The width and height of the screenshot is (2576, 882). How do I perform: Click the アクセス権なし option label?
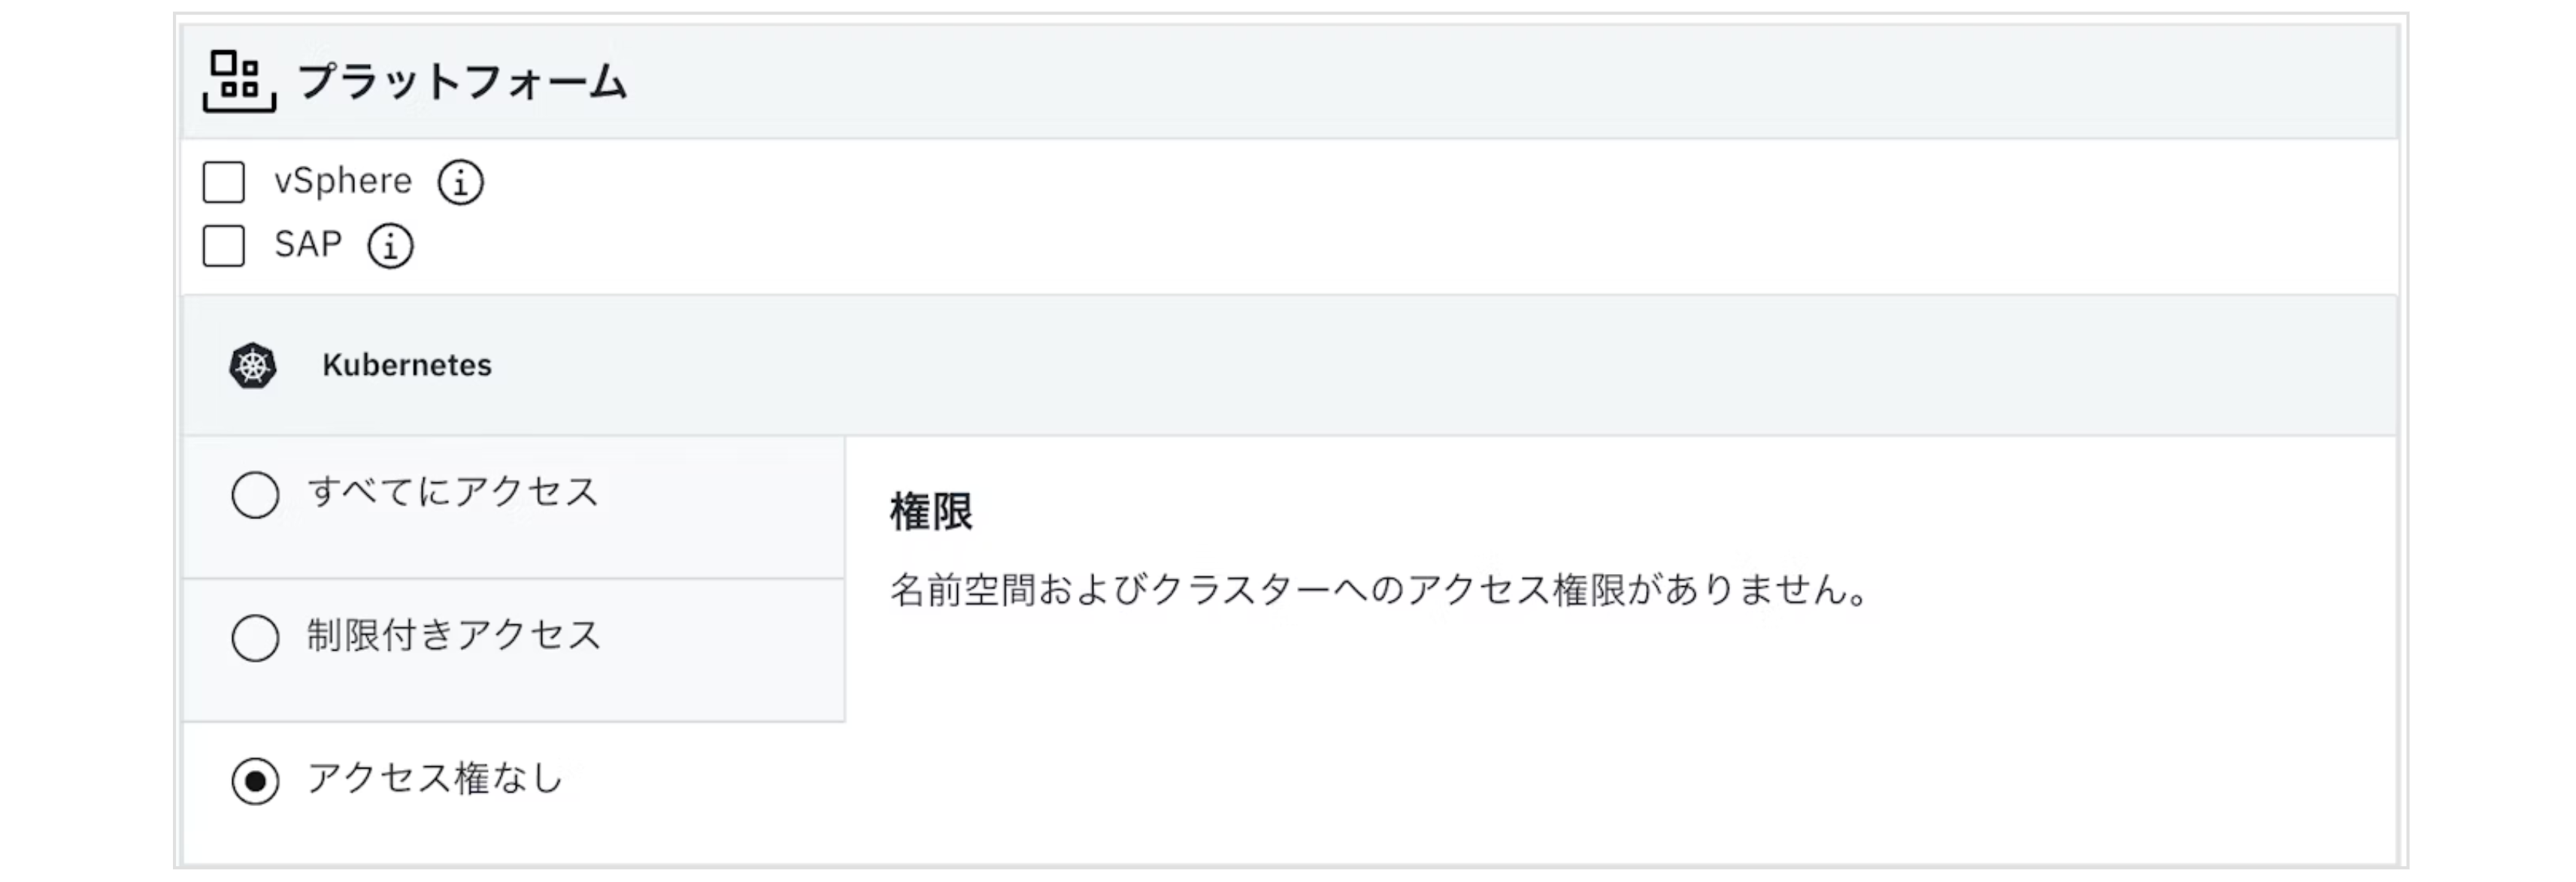(x=435, y=778)
